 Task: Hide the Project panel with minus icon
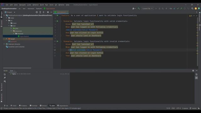tap(51, 12)
